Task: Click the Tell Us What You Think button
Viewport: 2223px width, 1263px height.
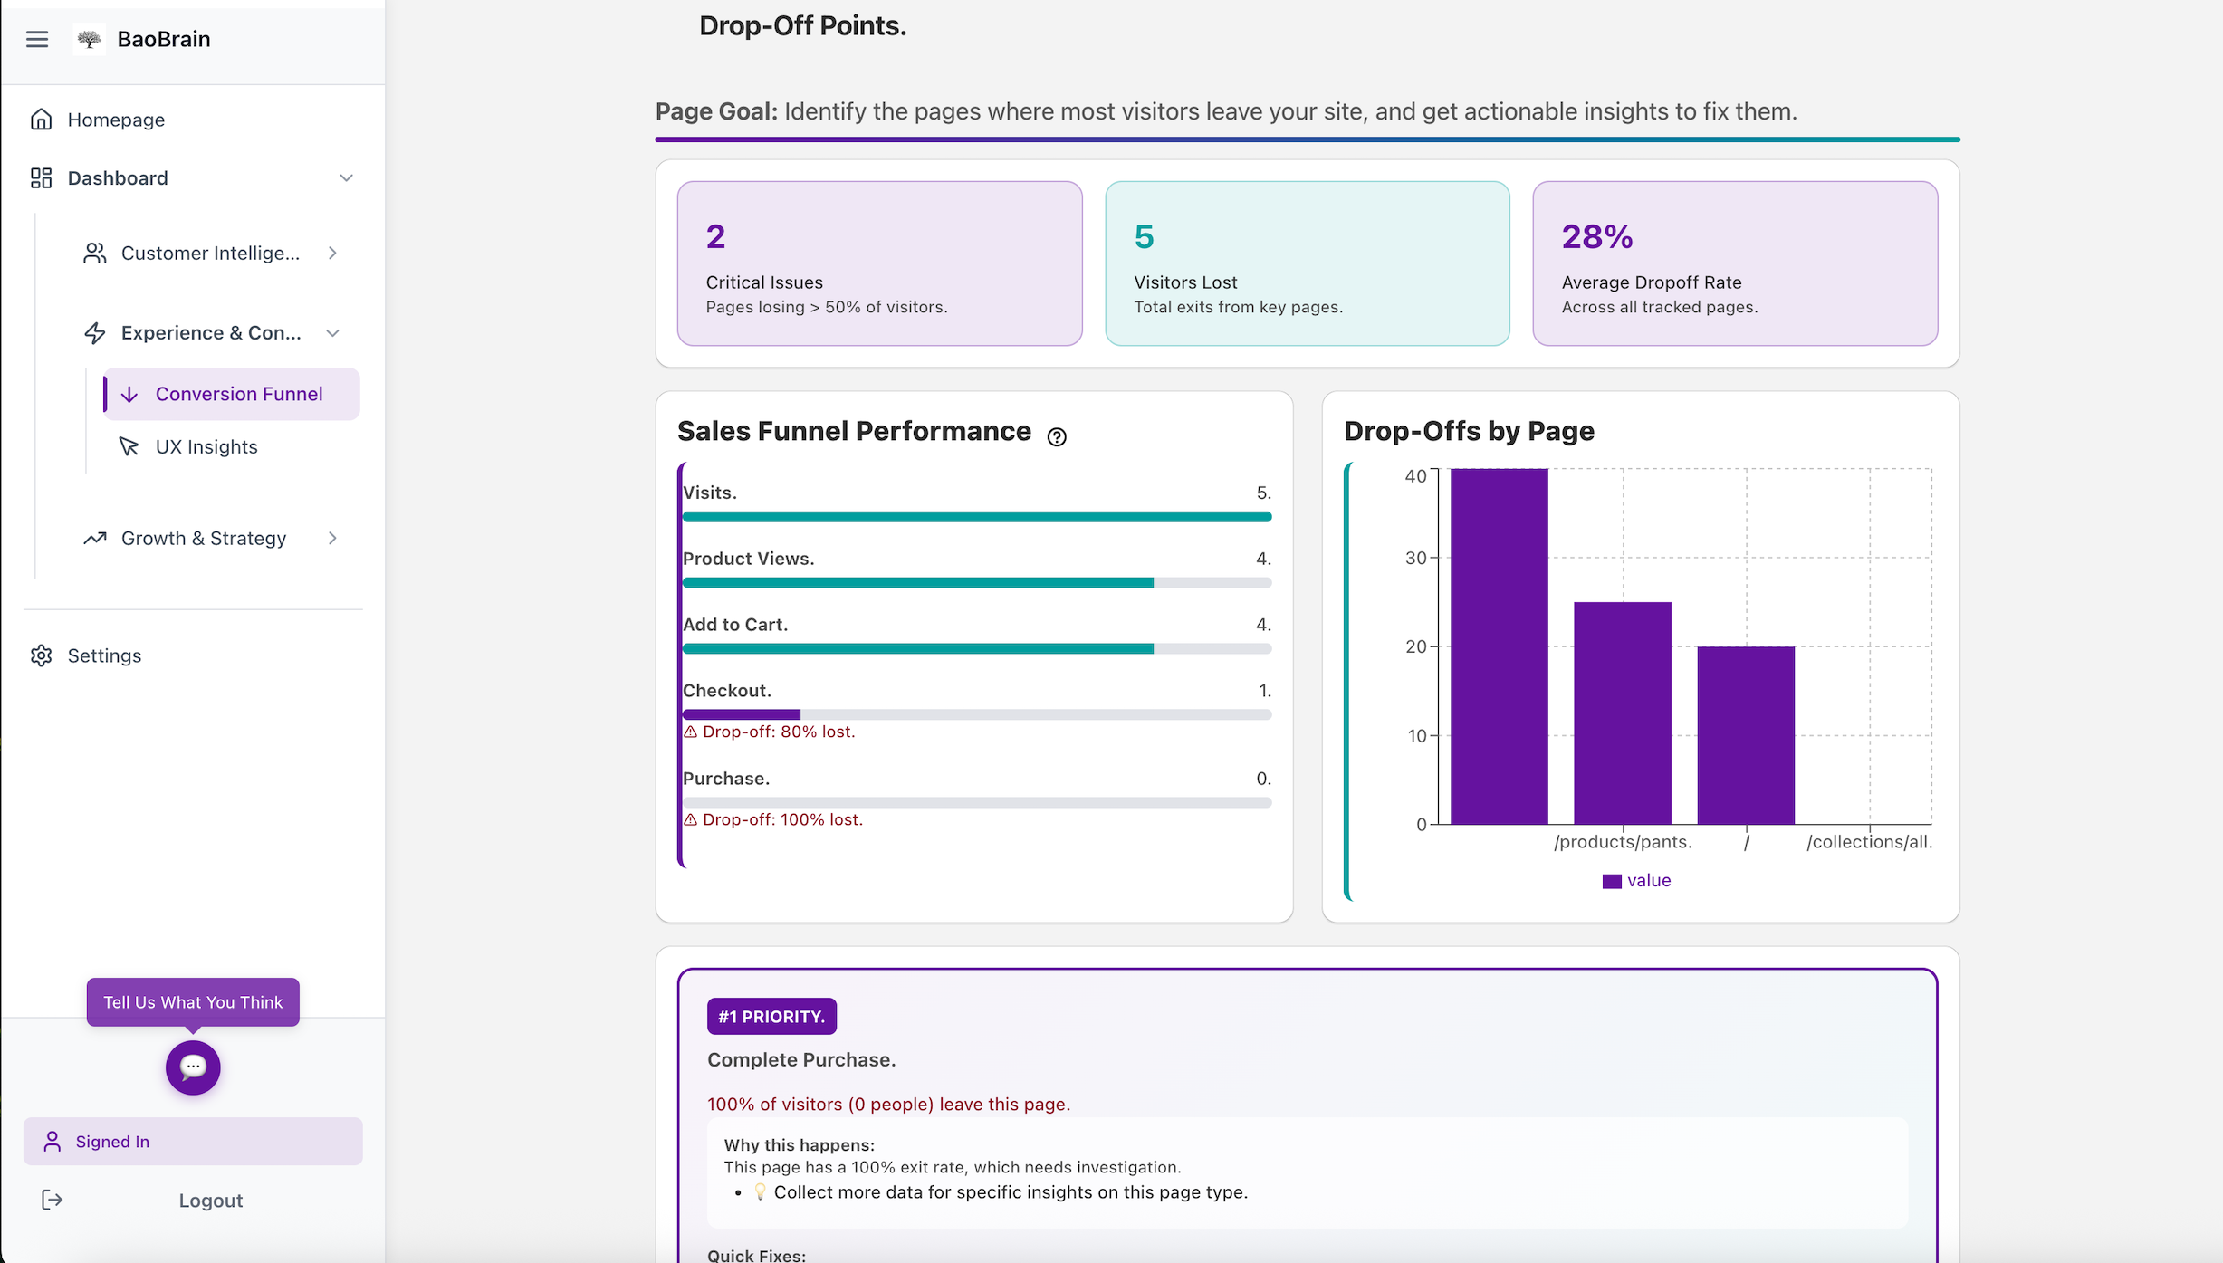Action: pos(192,1001)
